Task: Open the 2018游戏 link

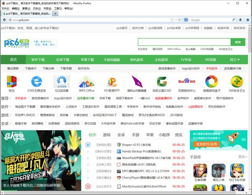Action: coord(176,115)
